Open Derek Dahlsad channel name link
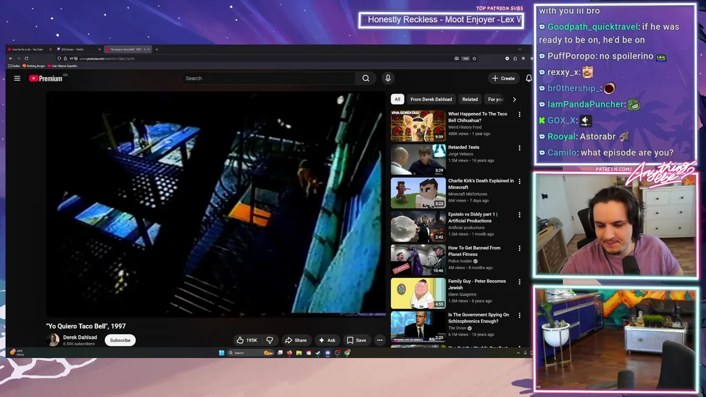The height and width of the screenshot is (397, 706). coord(80,337)
